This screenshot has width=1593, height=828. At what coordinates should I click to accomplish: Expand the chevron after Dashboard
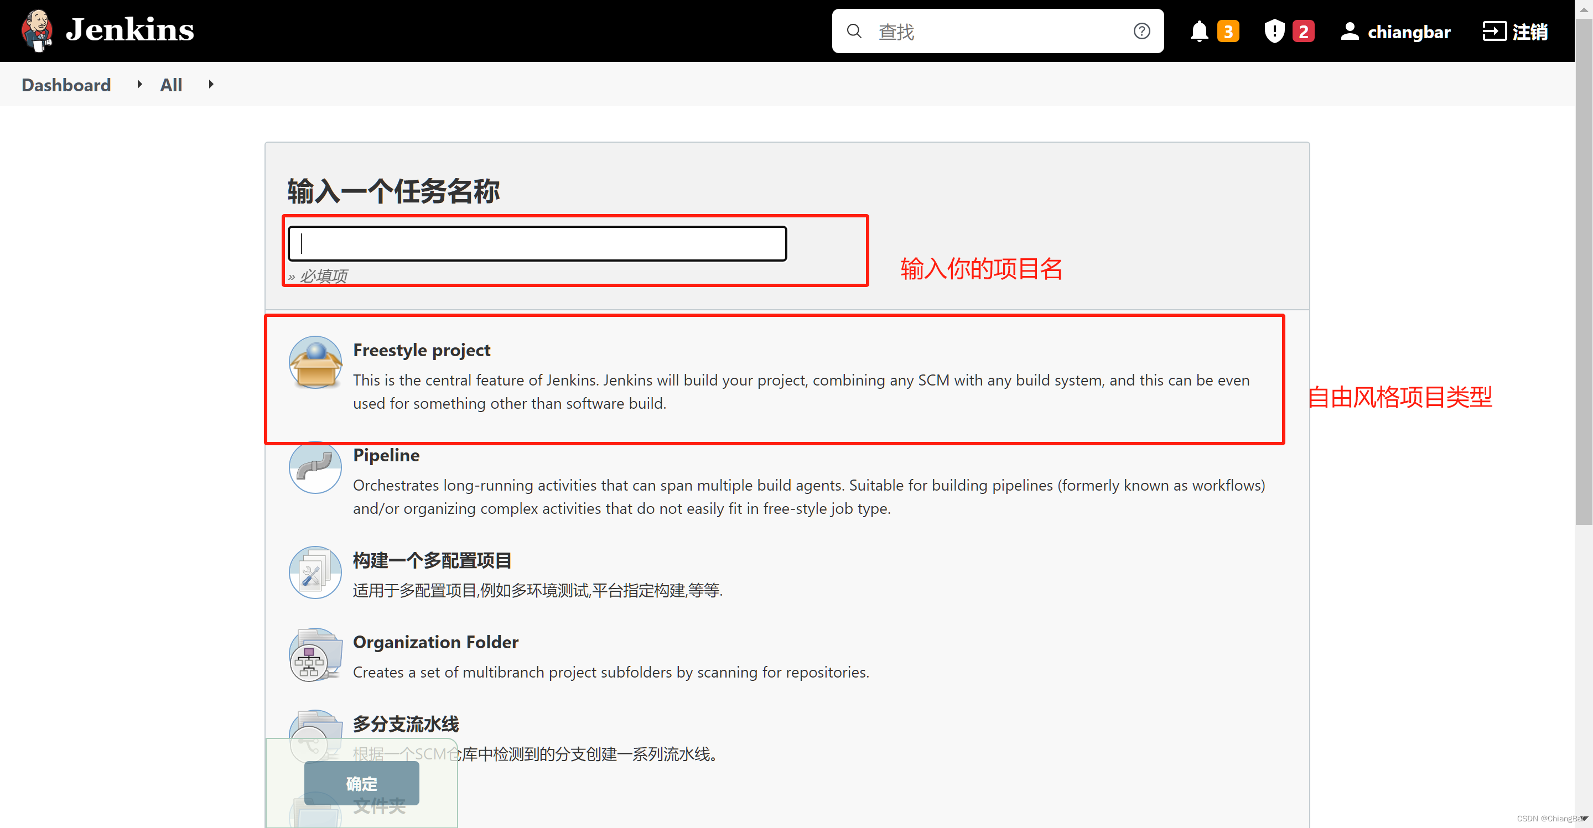click(139, 84)
